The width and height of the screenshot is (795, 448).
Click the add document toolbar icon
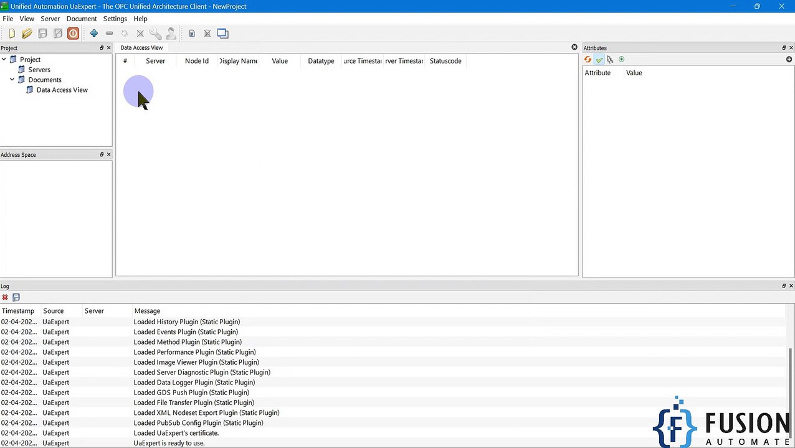(x=192, y=34)
